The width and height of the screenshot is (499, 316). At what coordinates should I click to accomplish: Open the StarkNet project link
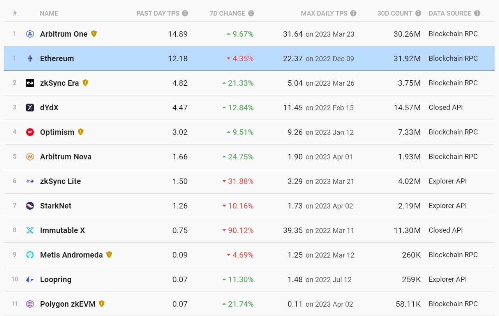click(56, 206)
